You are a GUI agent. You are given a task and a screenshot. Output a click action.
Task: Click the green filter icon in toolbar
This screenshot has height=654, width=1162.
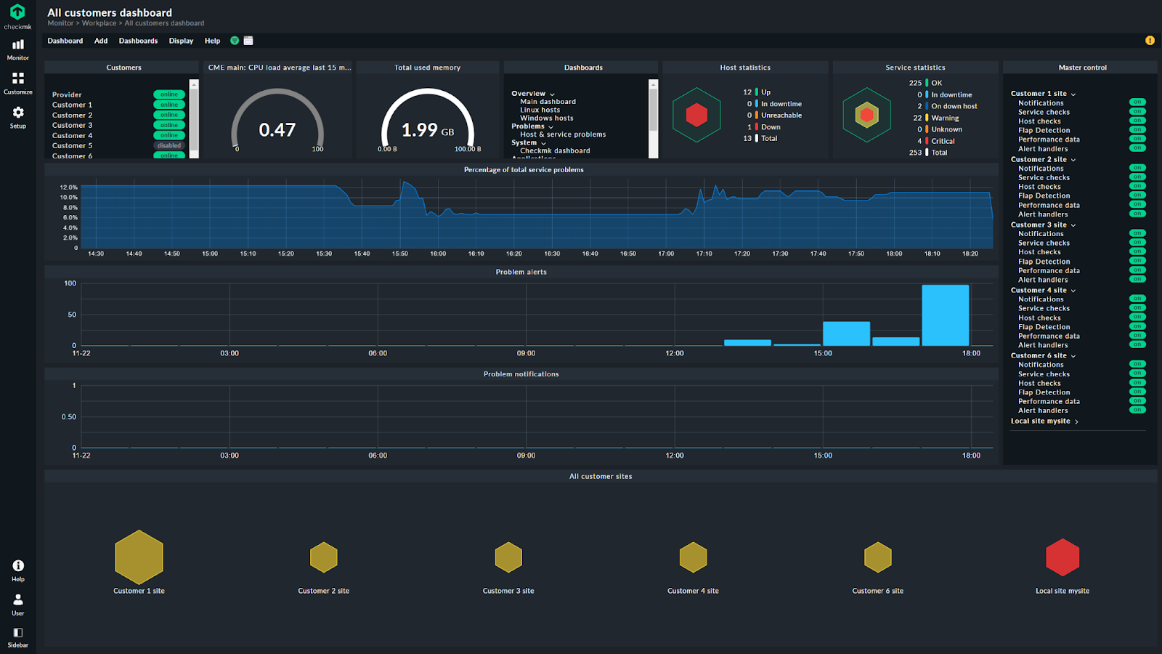pos(235,41)
